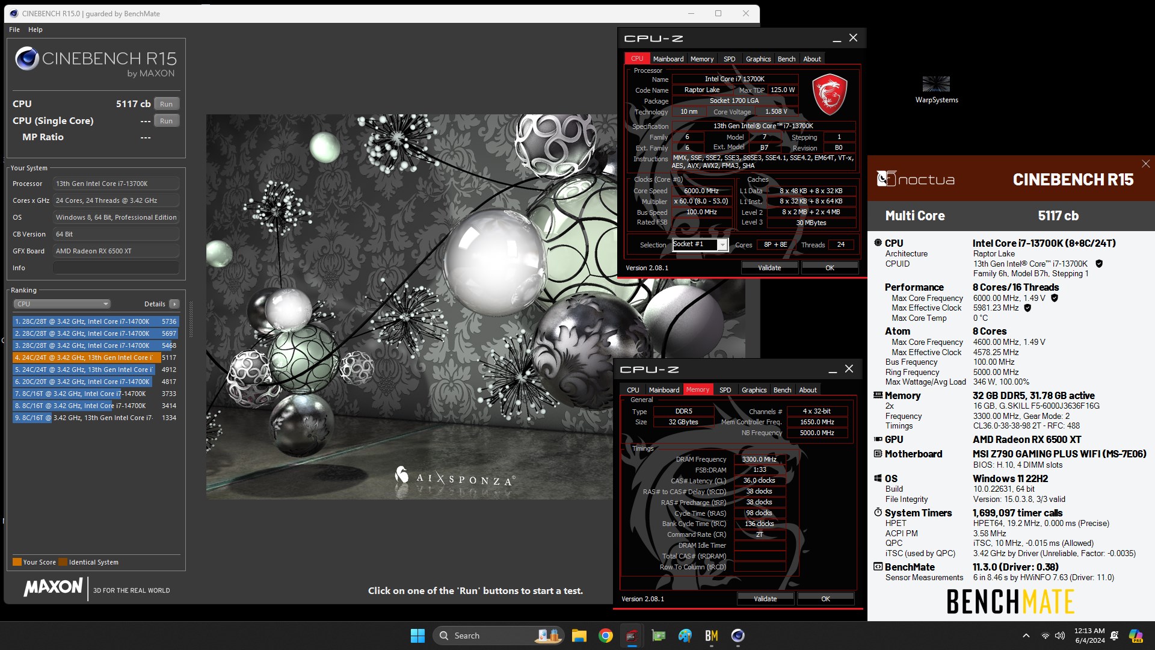Viewport: 1155px width, 650px height.
Task: Open Bench tab in upper CPU-Z
Action: pos(786,59)
